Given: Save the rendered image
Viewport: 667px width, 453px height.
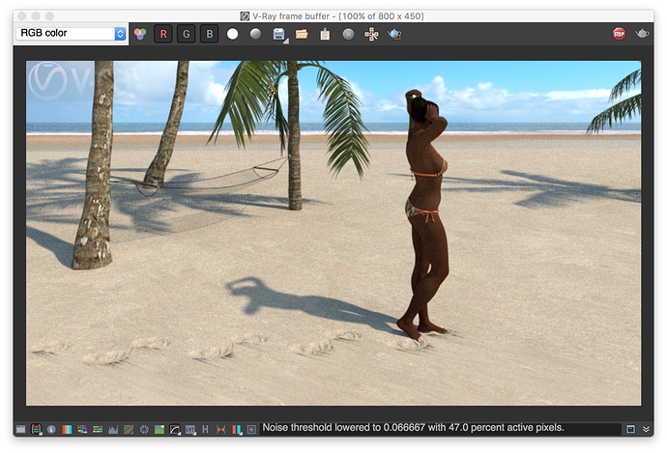Looking at the screenshot, I should pos(278,34).
